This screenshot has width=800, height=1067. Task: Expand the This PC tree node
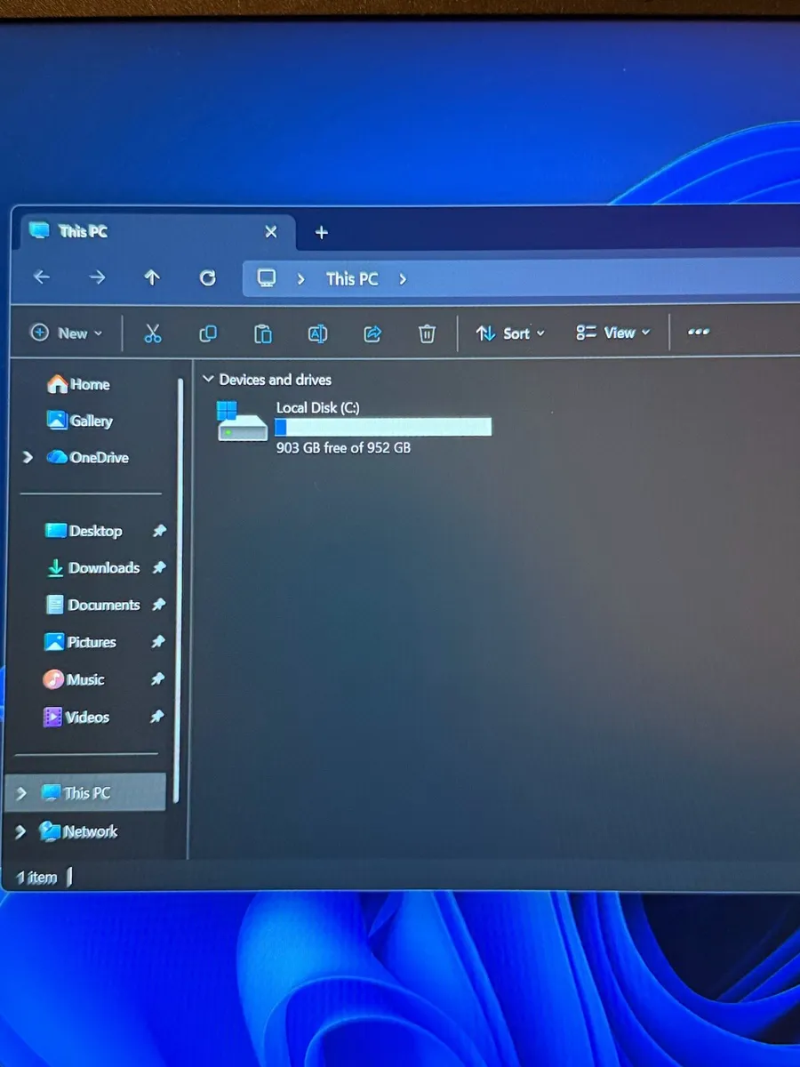pyautogui.click(x=22, y=793)
